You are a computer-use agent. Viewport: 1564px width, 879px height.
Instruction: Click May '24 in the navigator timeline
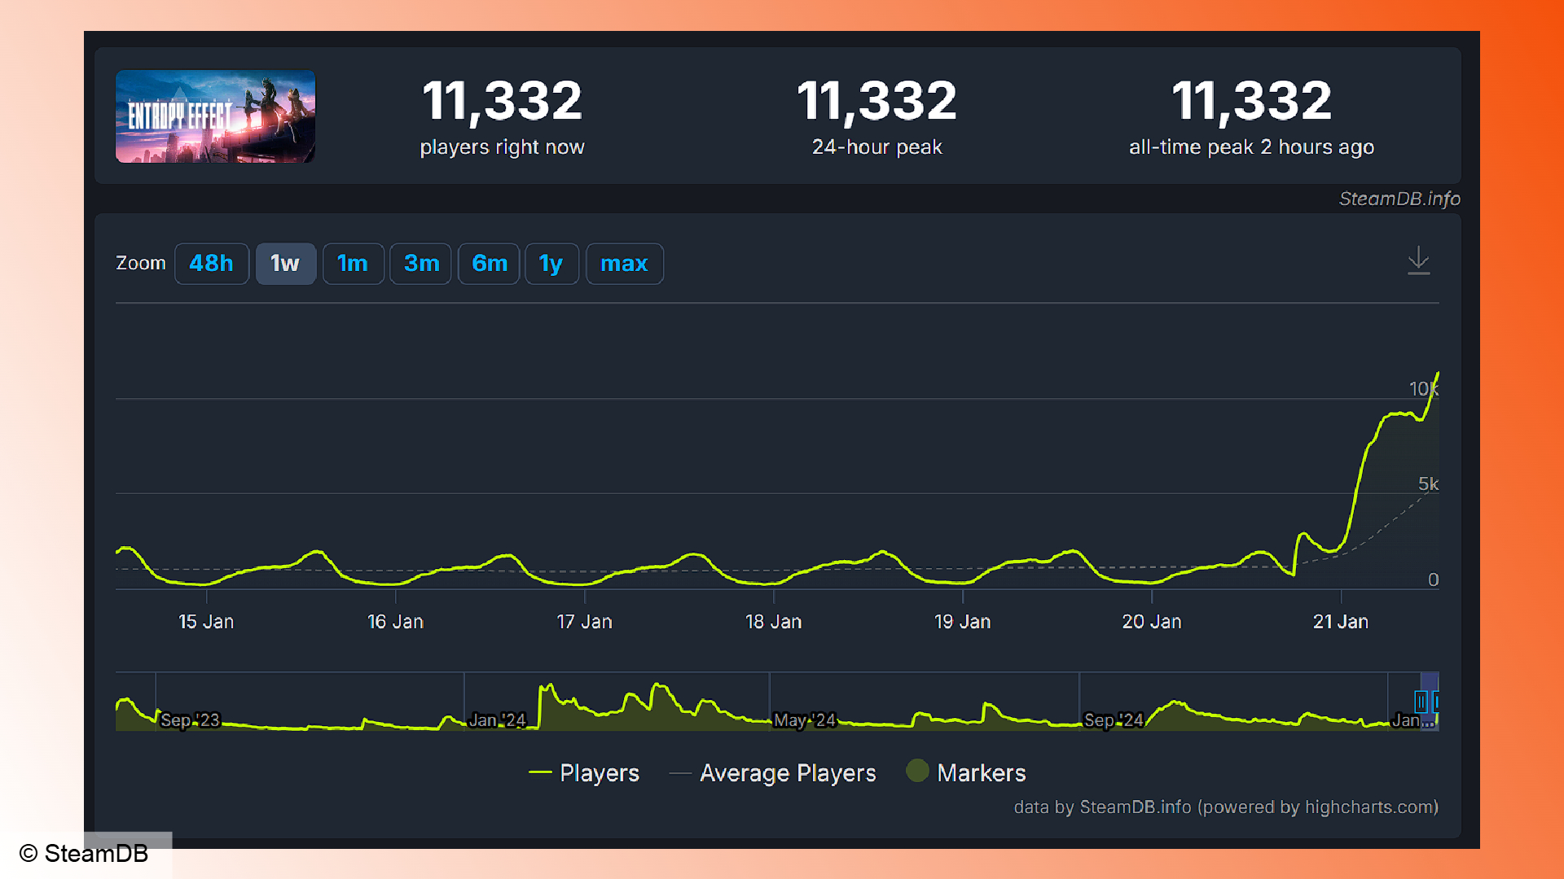coord(805,720)
